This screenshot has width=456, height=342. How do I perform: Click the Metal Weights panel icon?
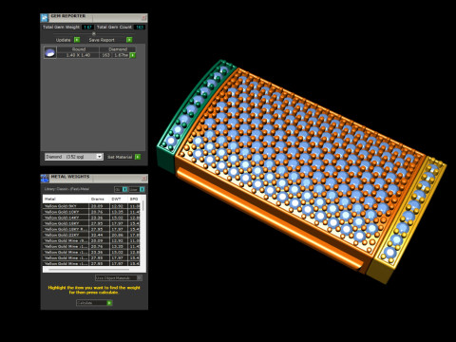click(x=45, y=179)
